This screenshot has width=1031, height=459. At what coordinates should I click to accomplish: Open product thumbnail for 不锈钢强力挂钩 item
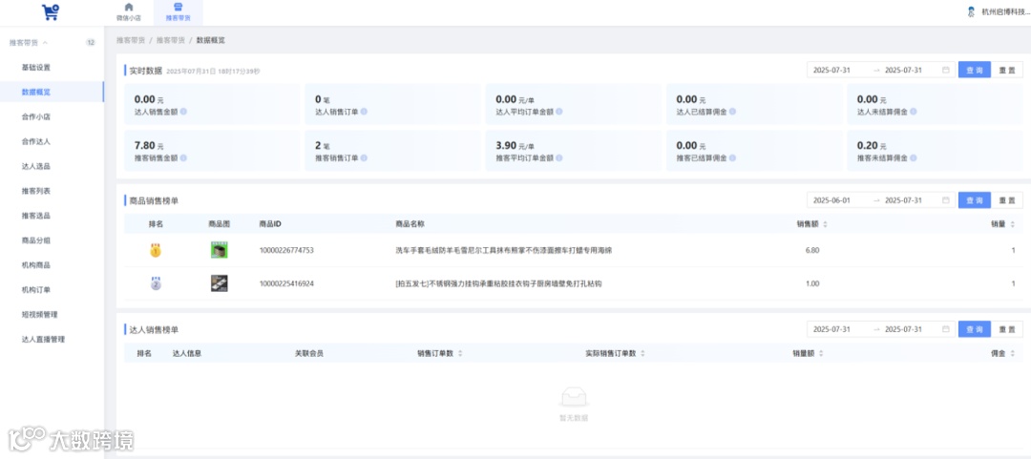coord(219,283)
